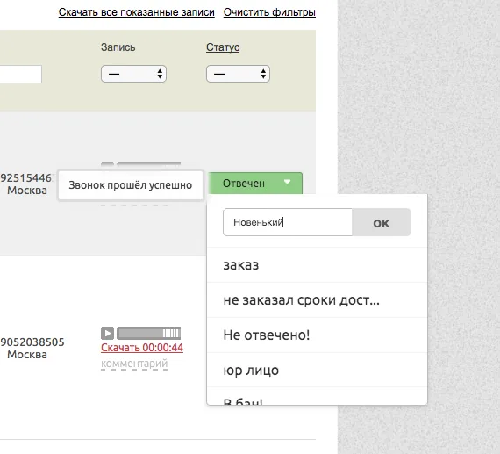The width and height of the screenshot is (500, 454).
Task: Click Очистить фильтры to reset filters
Action: [x=269, y=12]
